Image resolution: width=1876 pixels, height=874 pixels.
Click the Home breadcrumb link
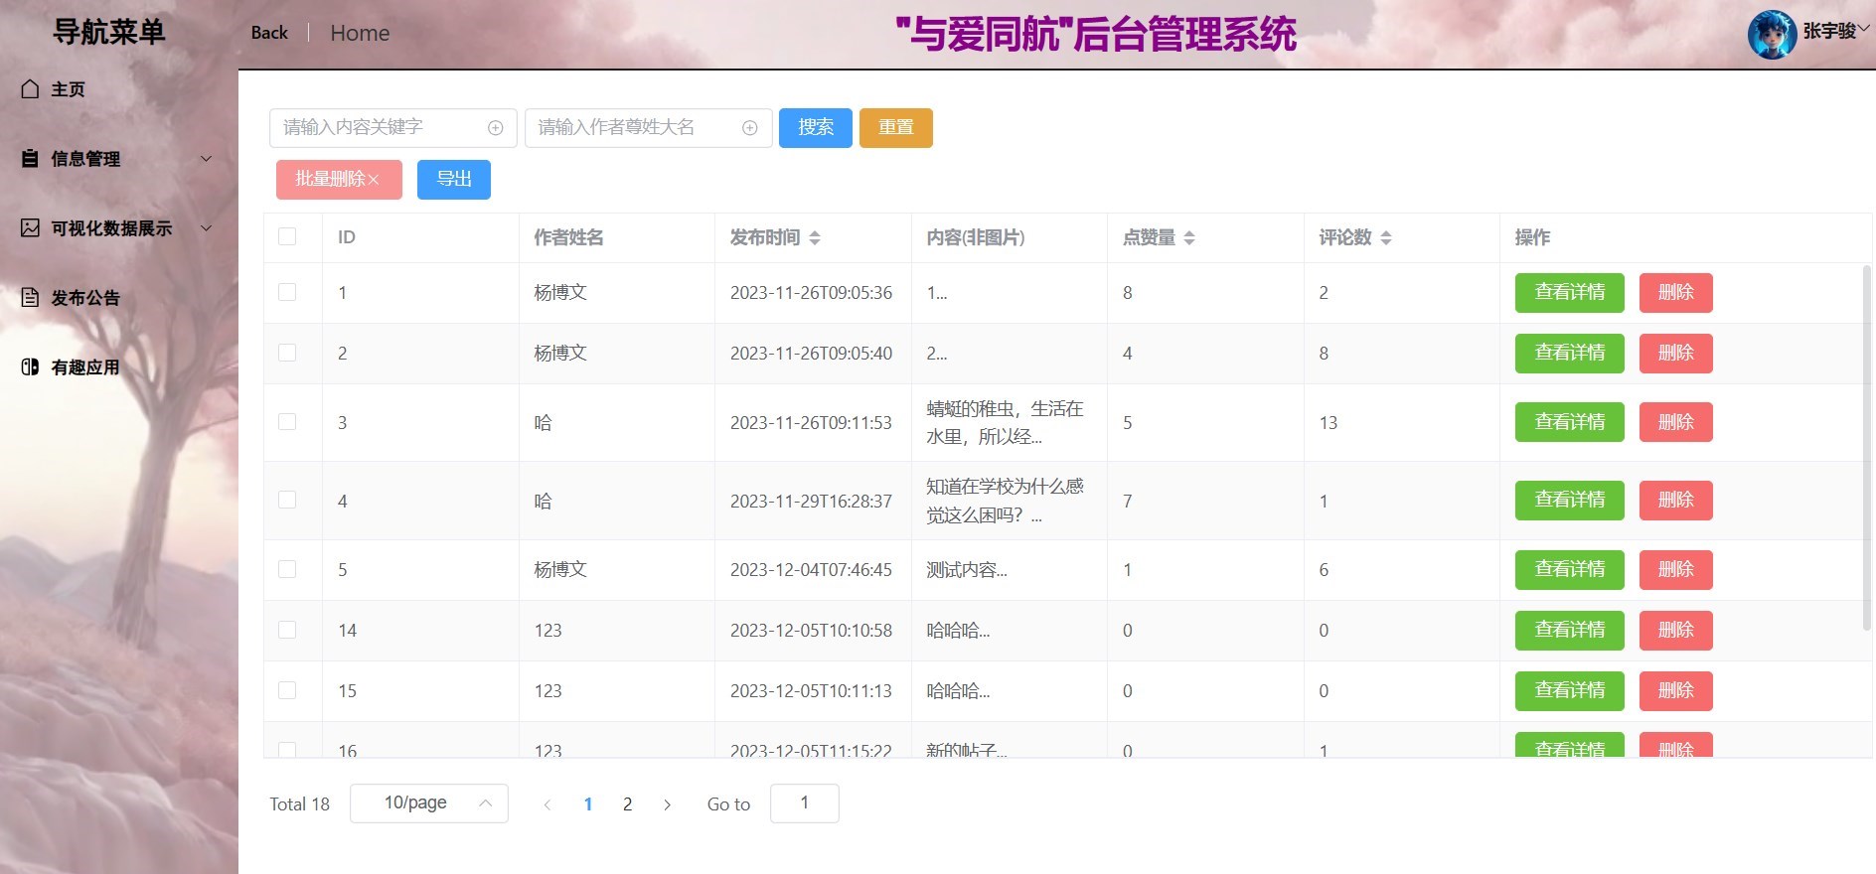click(360, 34)
